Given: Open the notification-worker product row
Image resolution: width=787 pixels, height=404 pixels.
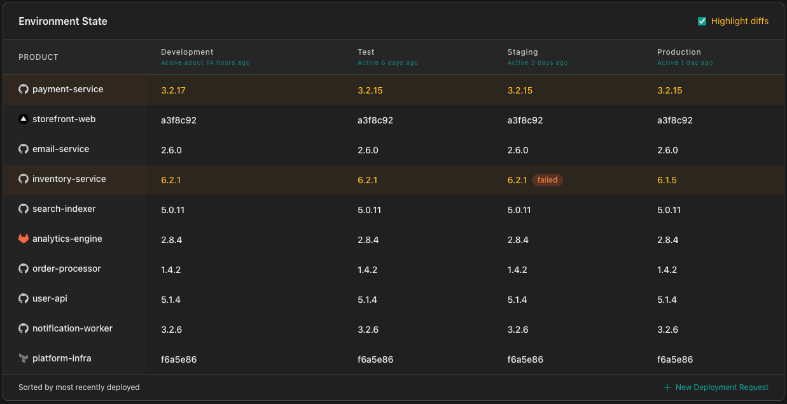Looking at the screenshot, I should click(393, 329).
